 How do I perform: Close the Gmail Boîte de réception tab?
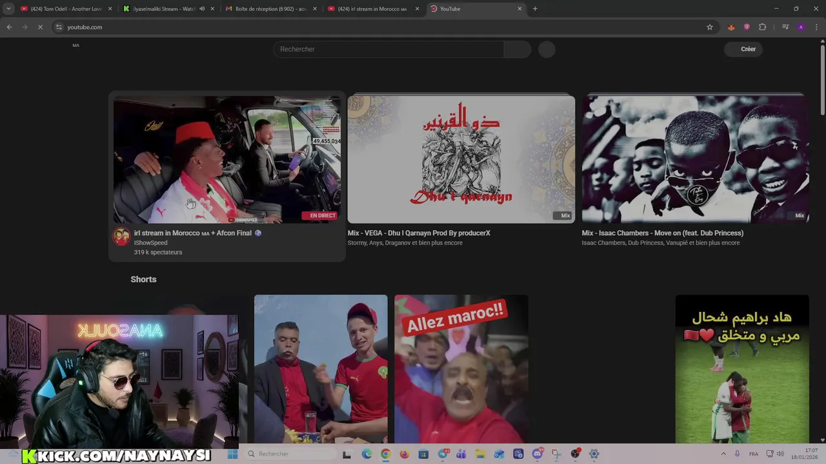315,9
